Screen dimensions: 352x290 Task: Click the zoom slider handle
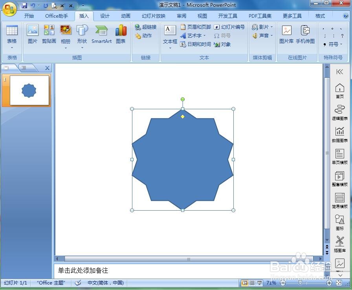click(x=300, y=283)
